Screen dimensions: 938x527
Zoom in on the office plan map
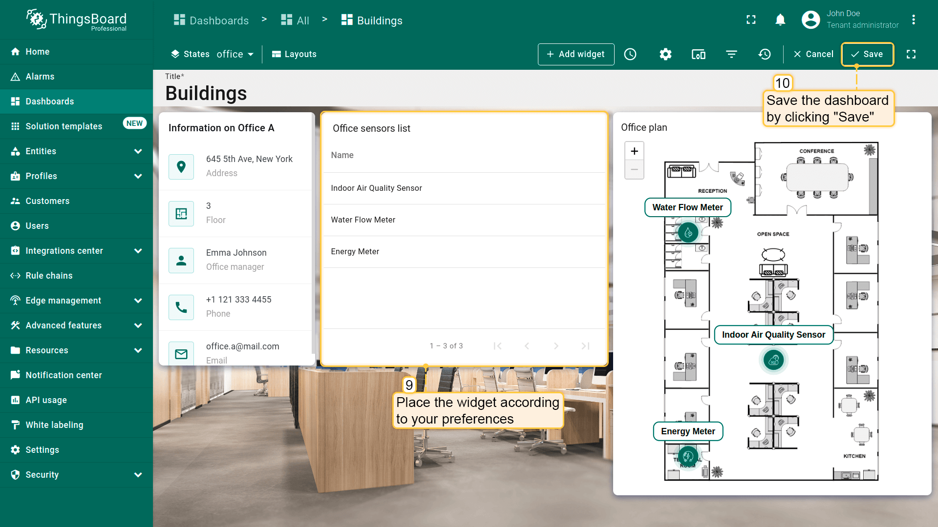click(x=634, y=151)
